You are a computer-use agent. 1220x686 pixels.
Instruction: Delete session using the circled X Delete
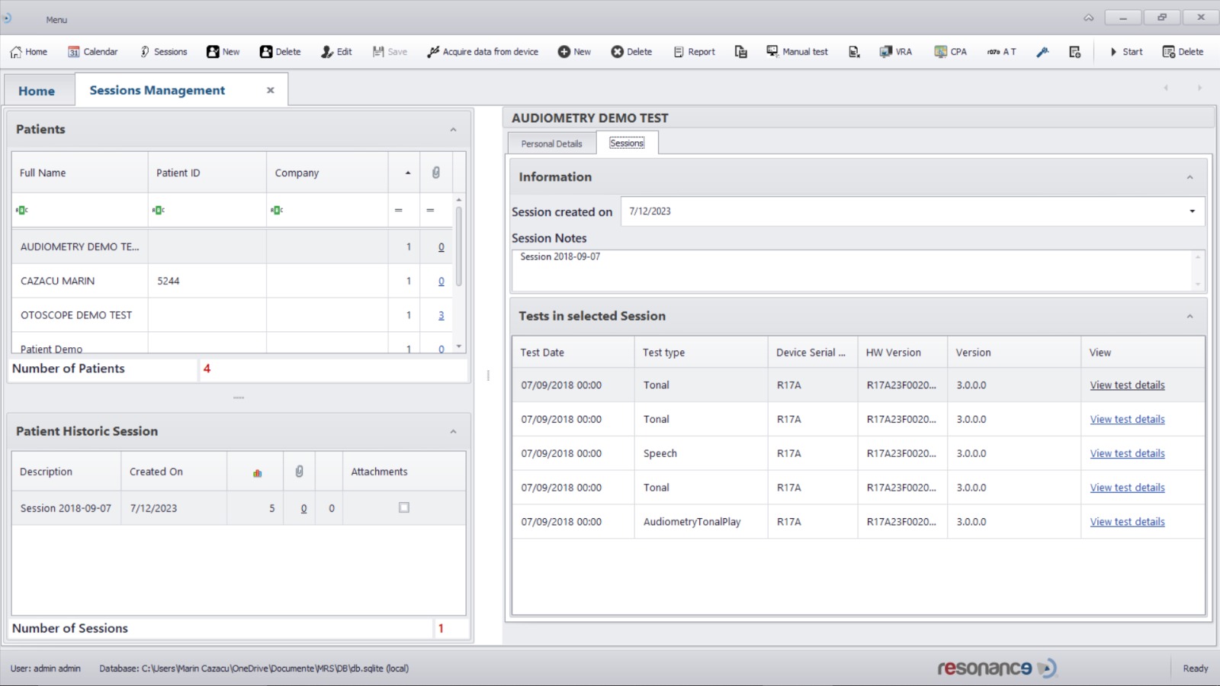click(631, 52)
